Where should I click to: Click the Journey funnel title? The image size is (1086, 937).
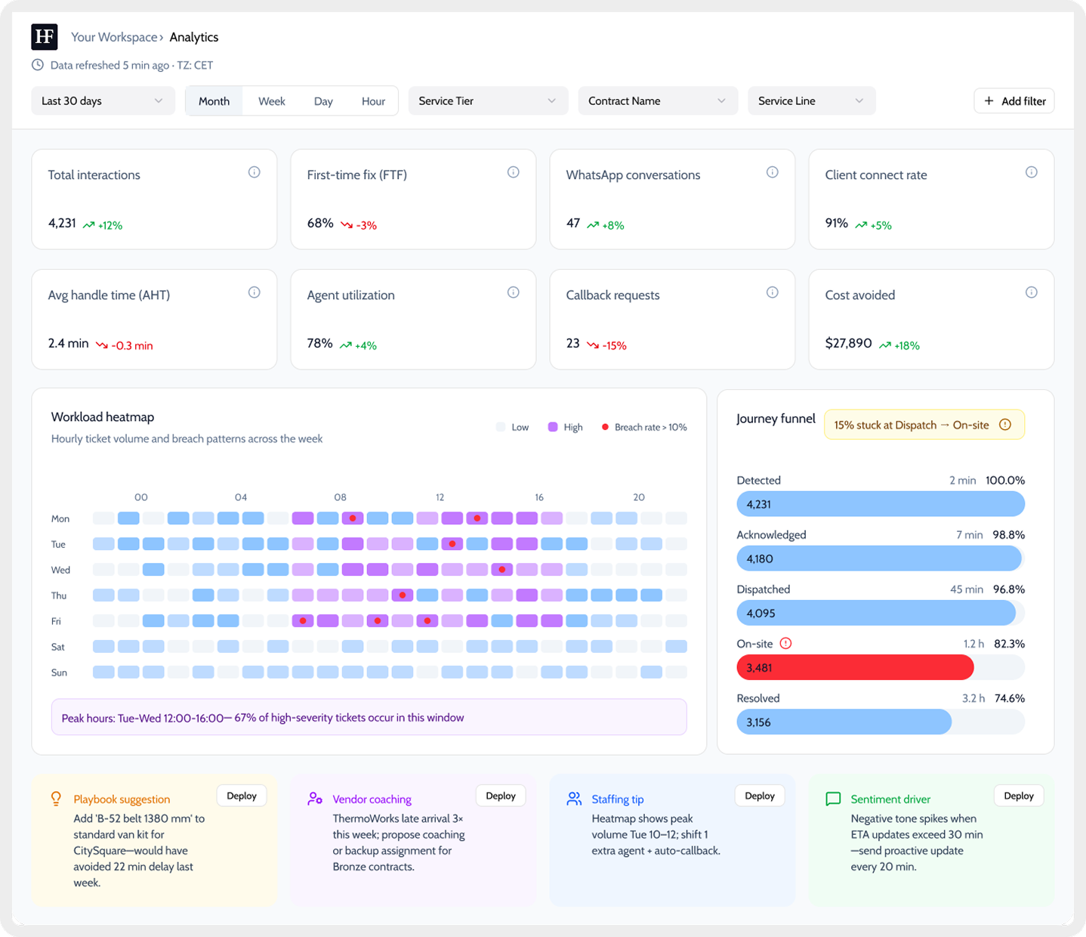(776, 419)
